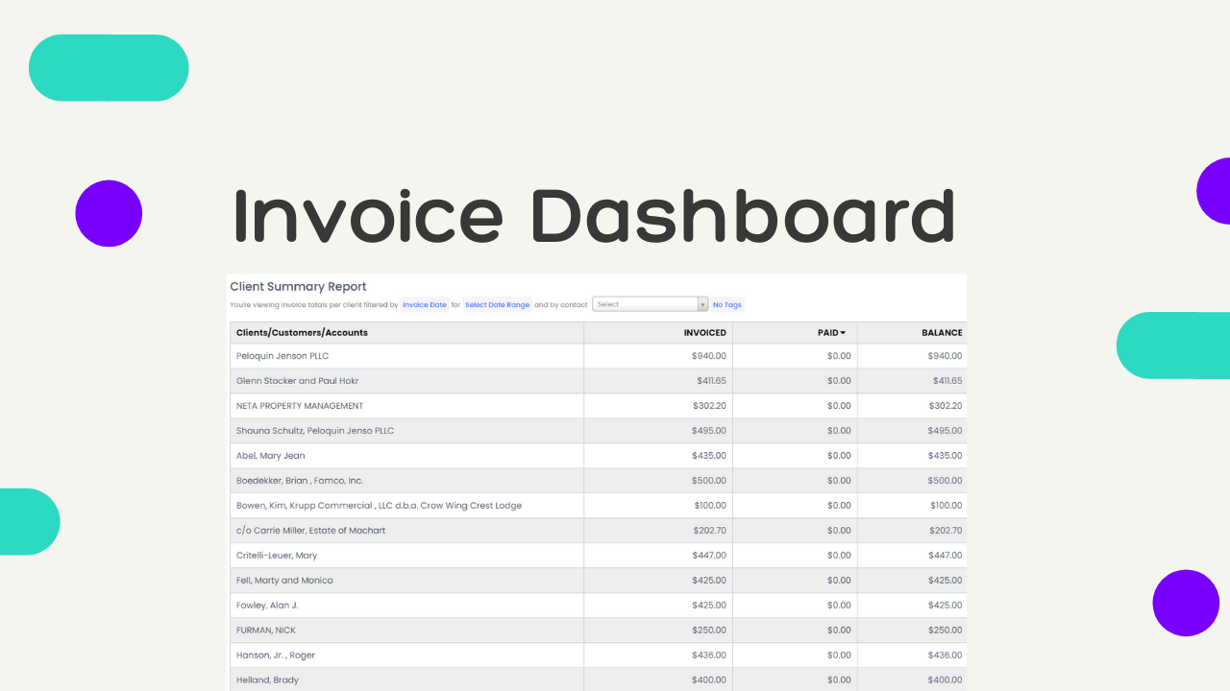The width and height of the screenshot is (1230, 691).
Task: Open the Abel, Mary Jean client
Action: click(x=271, y=456)
